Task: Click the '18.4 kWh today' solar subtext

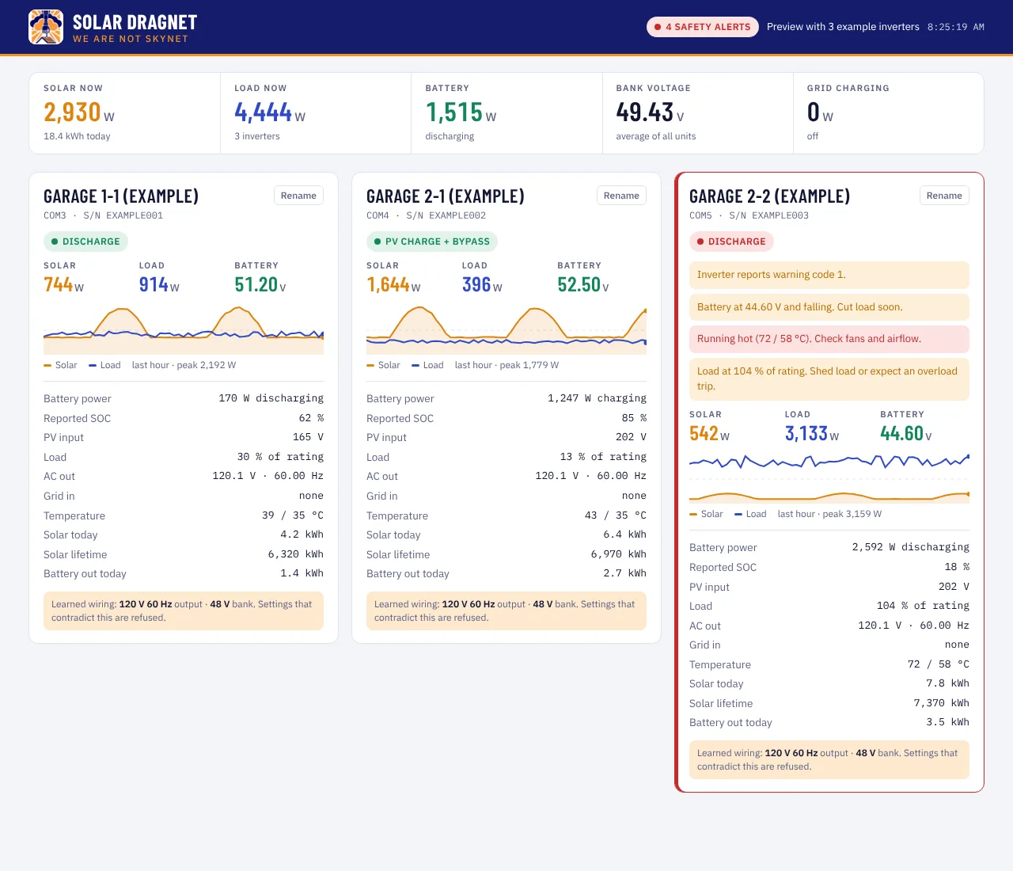Action: point(77,136)
